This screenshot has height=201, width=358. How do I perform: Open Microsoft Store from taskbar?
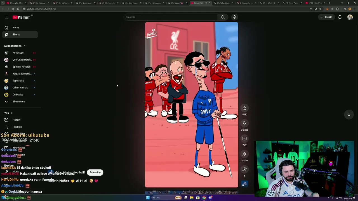198,198
